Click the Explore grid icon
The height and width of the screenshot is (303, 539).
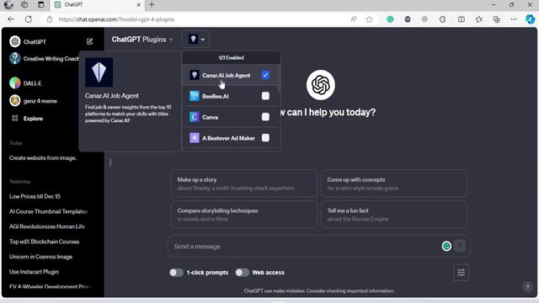coord(15,118)
